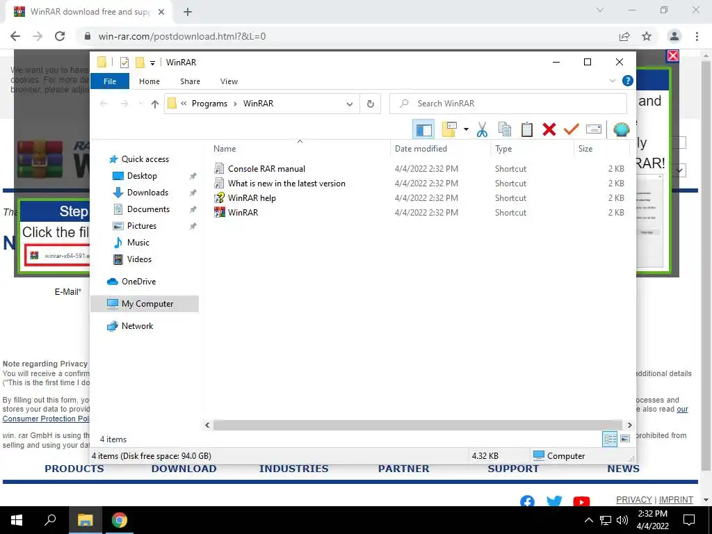This screenshot has height=534, width=712.
Task: Click the email envelope toolbar icon
Action: [594, 129]
